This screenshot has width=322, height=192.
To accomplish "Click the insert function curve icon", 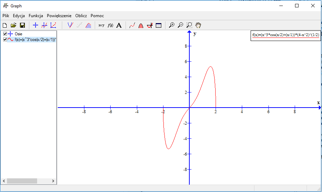I will pyautogui.click(x=70, y=25).
